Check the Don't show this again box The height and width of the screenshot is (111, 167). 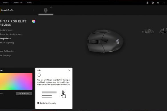(x=38, y=103)
